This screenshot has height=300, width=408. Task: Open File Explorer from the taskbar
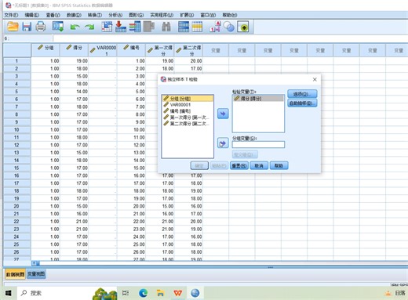click(x=160, y=293)
